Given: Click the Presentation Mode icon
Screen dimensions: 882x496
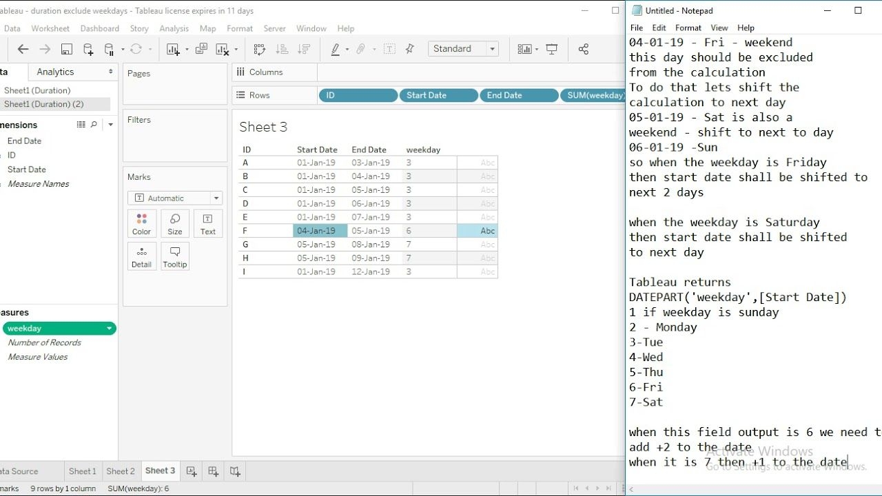Looking at the screenshot, I should click(552, 49).
